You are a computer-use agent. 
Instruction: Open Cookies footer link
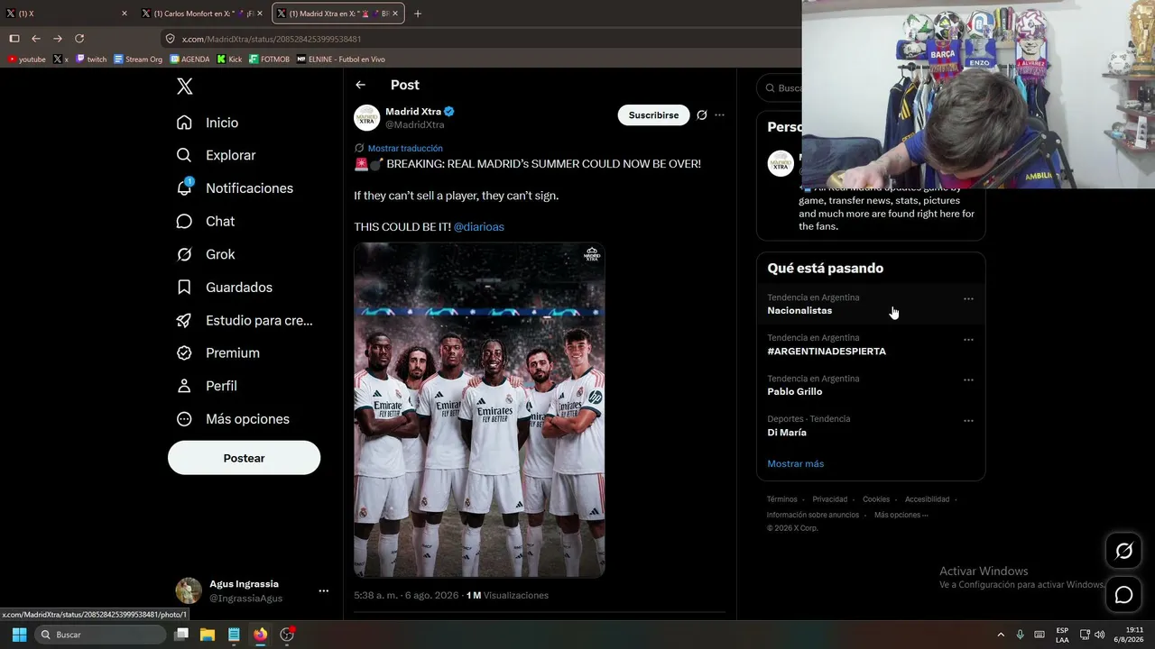(875, 499)
